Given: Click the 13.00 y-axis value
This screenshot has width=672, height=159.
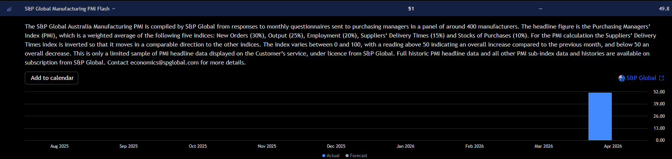Looking at the screenshot, I should tap(659, 128).
